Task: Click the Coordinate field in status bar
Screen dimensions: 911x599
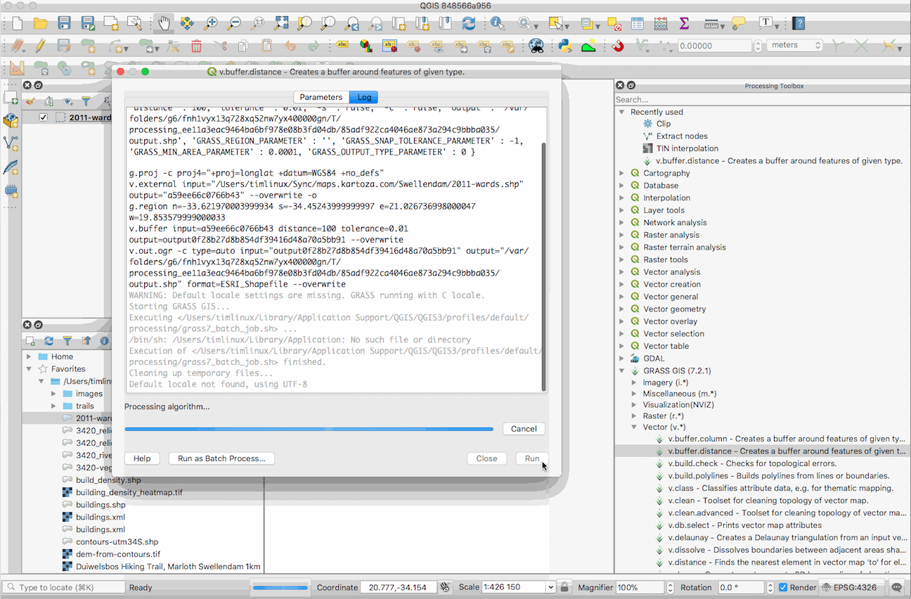Action: click(x=399, y=588)
